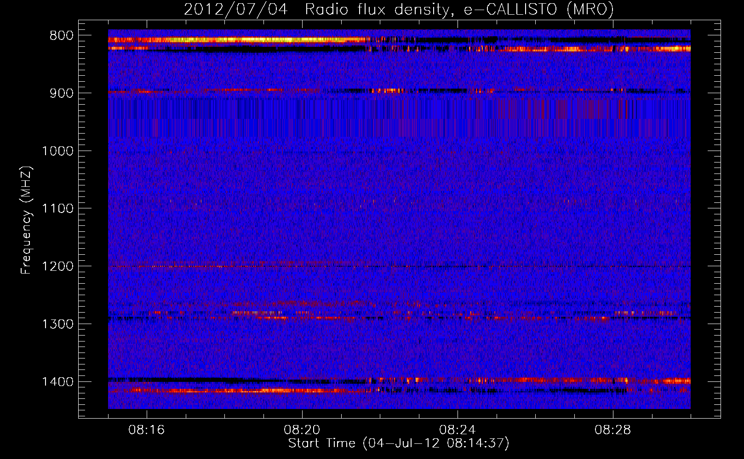The height and width of the screenshot is (459, 744).
Task: Click the time tick label 08:28
Action: (613, 430)
